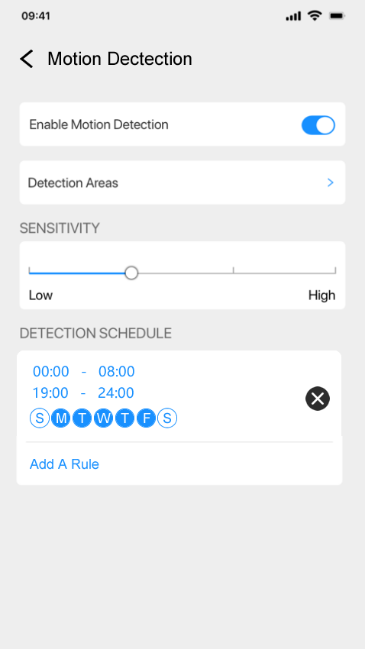Turn off Enable Motion Detection switch
The height and width of the screenshot is (649, 365).
(318, 125)
